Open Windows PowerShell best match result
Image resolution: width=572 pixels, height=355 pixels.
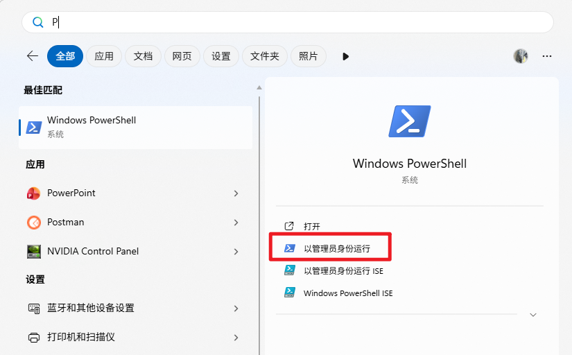135,128
